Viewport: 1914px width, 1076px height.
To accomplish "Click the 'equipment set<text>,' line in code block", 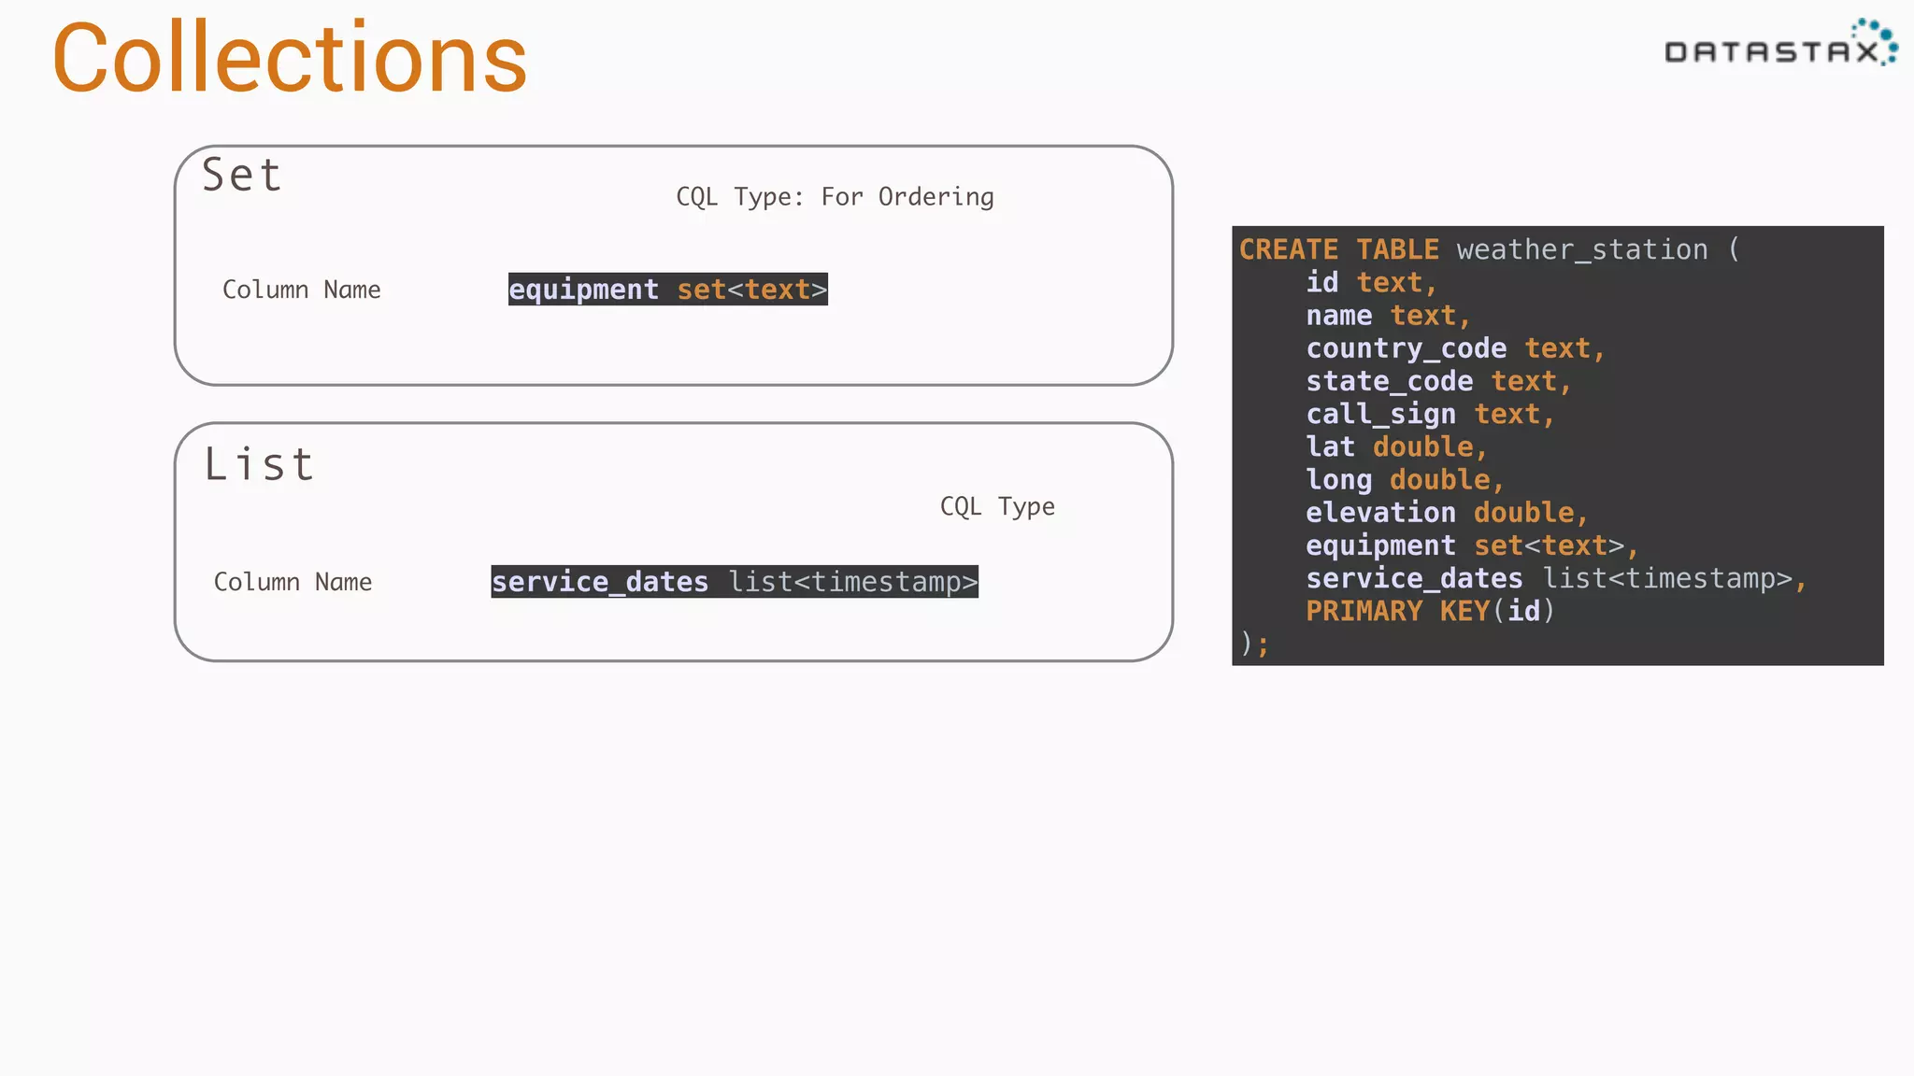I will (x=1472, y=545).
